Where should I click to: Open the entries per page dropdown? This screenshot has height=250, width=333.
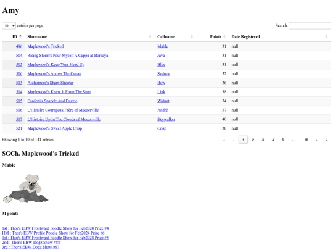point(9,25)
